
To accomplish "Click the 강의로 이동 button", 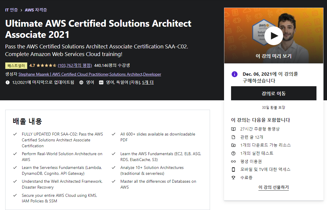I will (x=273, y=93).
